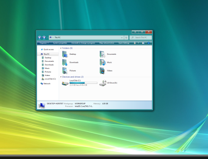
Task: Click the Local Disk (C:) capacity bar
Action: (83, 83)
